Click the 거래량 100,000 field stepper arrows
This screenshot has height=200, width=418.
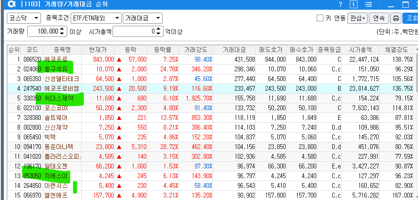62,32
